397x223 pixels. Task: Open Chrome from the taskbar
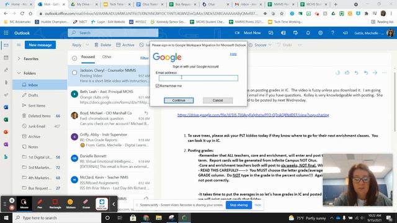coord(146,217)
